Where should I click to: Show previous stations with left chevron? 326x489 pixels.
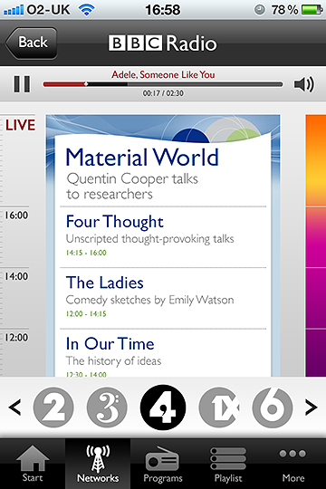14,407
